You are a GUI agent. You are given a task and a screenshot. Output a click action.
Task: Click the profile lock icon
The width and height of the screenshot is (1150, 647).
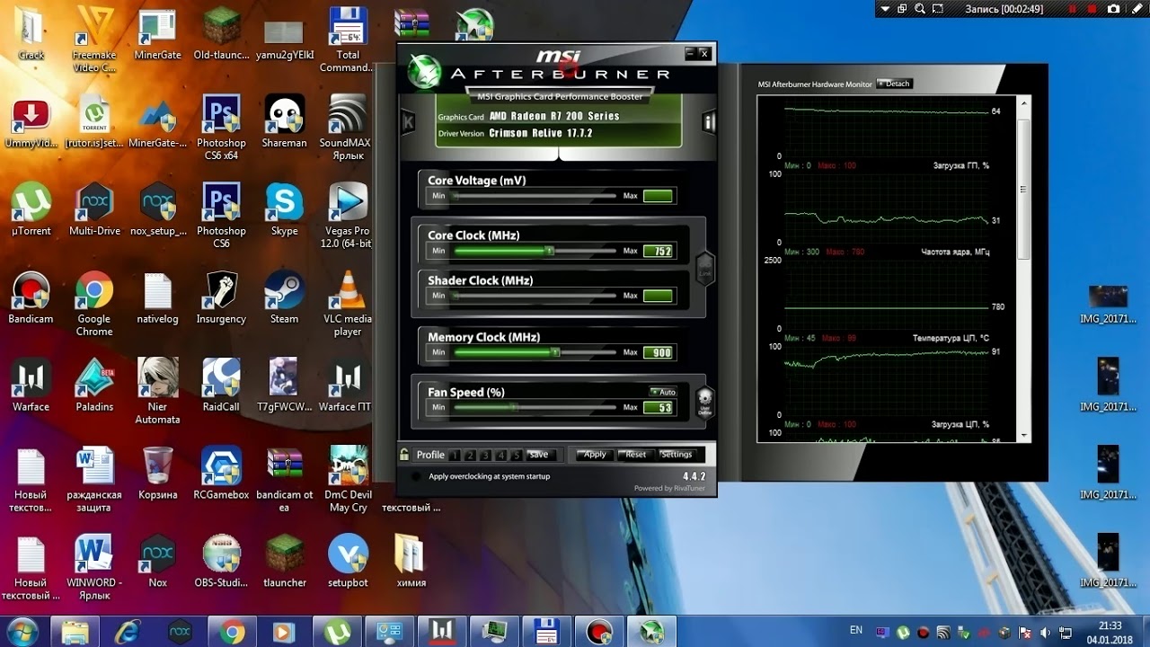pyautogui.click(x=405, y=455)
